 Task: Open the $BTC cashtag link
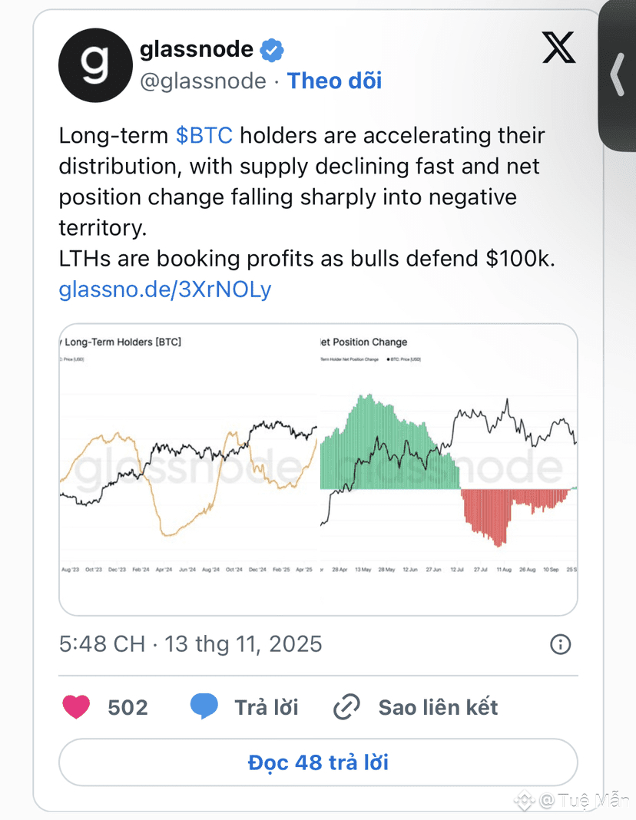(204, 136)
